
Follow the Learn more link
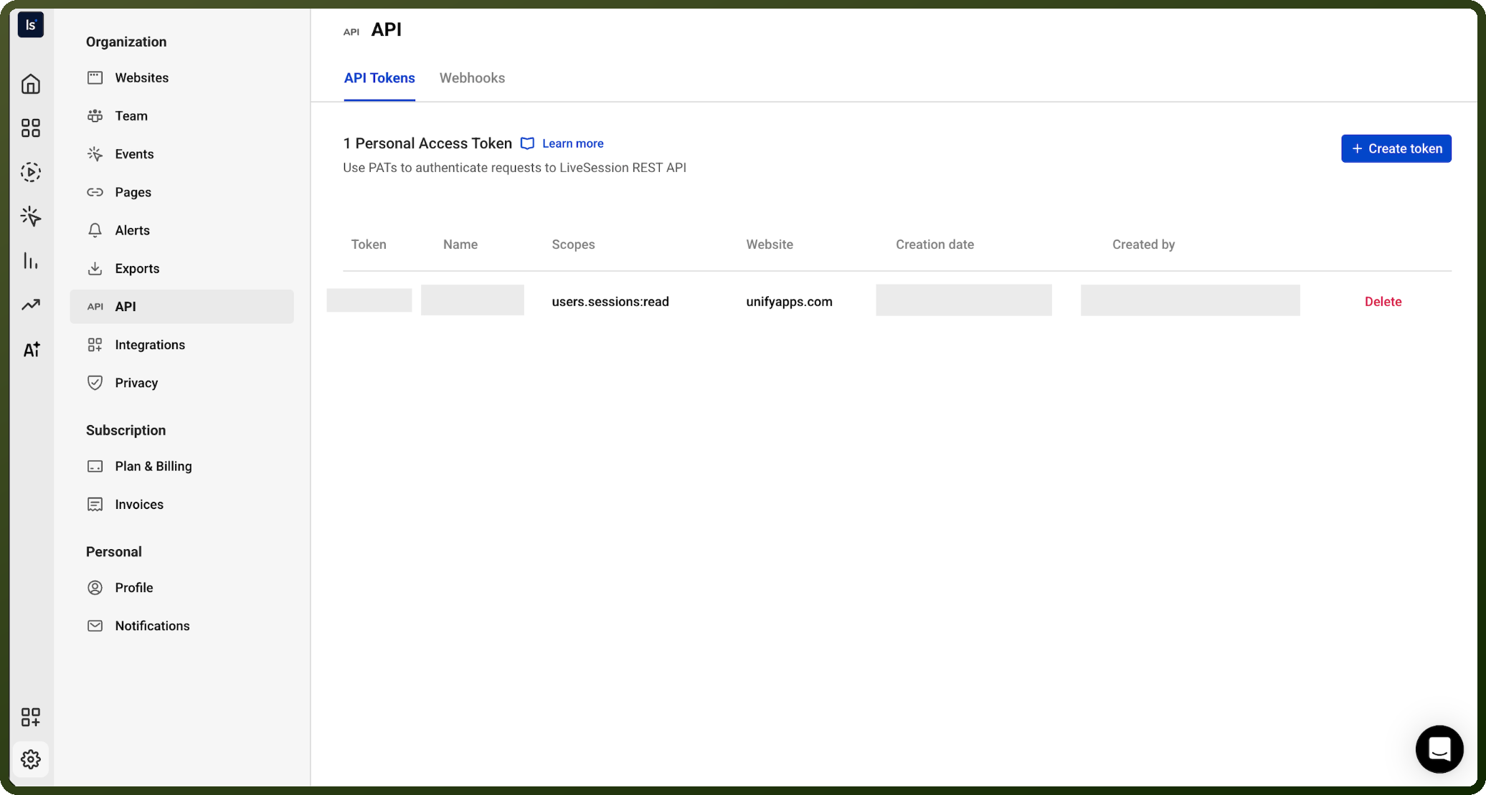pos(572,143)
